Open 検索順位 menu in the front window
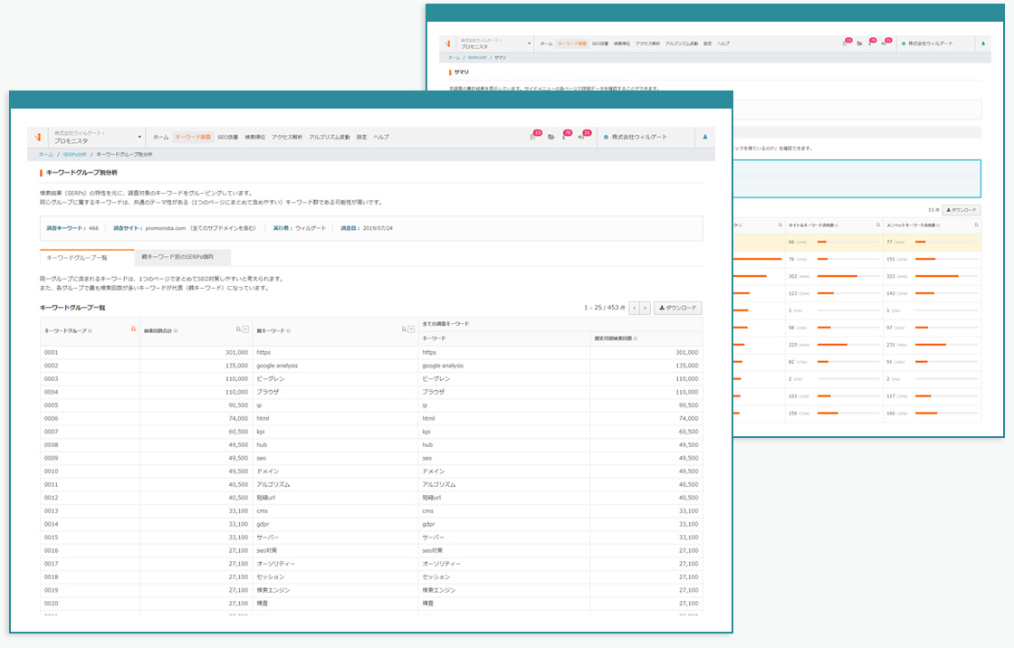 click(254, 137)
